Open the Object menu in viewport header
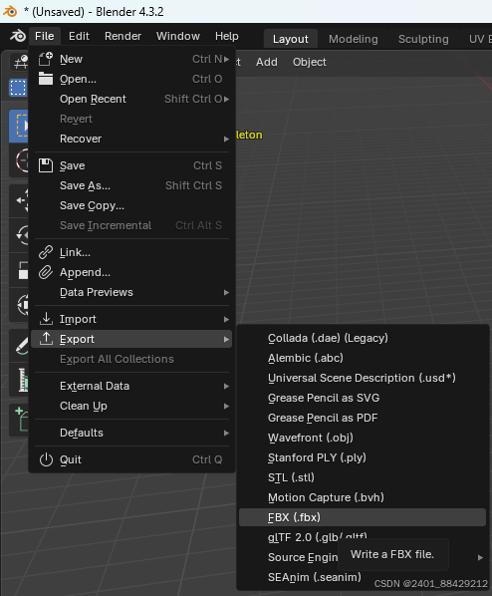 [x=310, y=62]
